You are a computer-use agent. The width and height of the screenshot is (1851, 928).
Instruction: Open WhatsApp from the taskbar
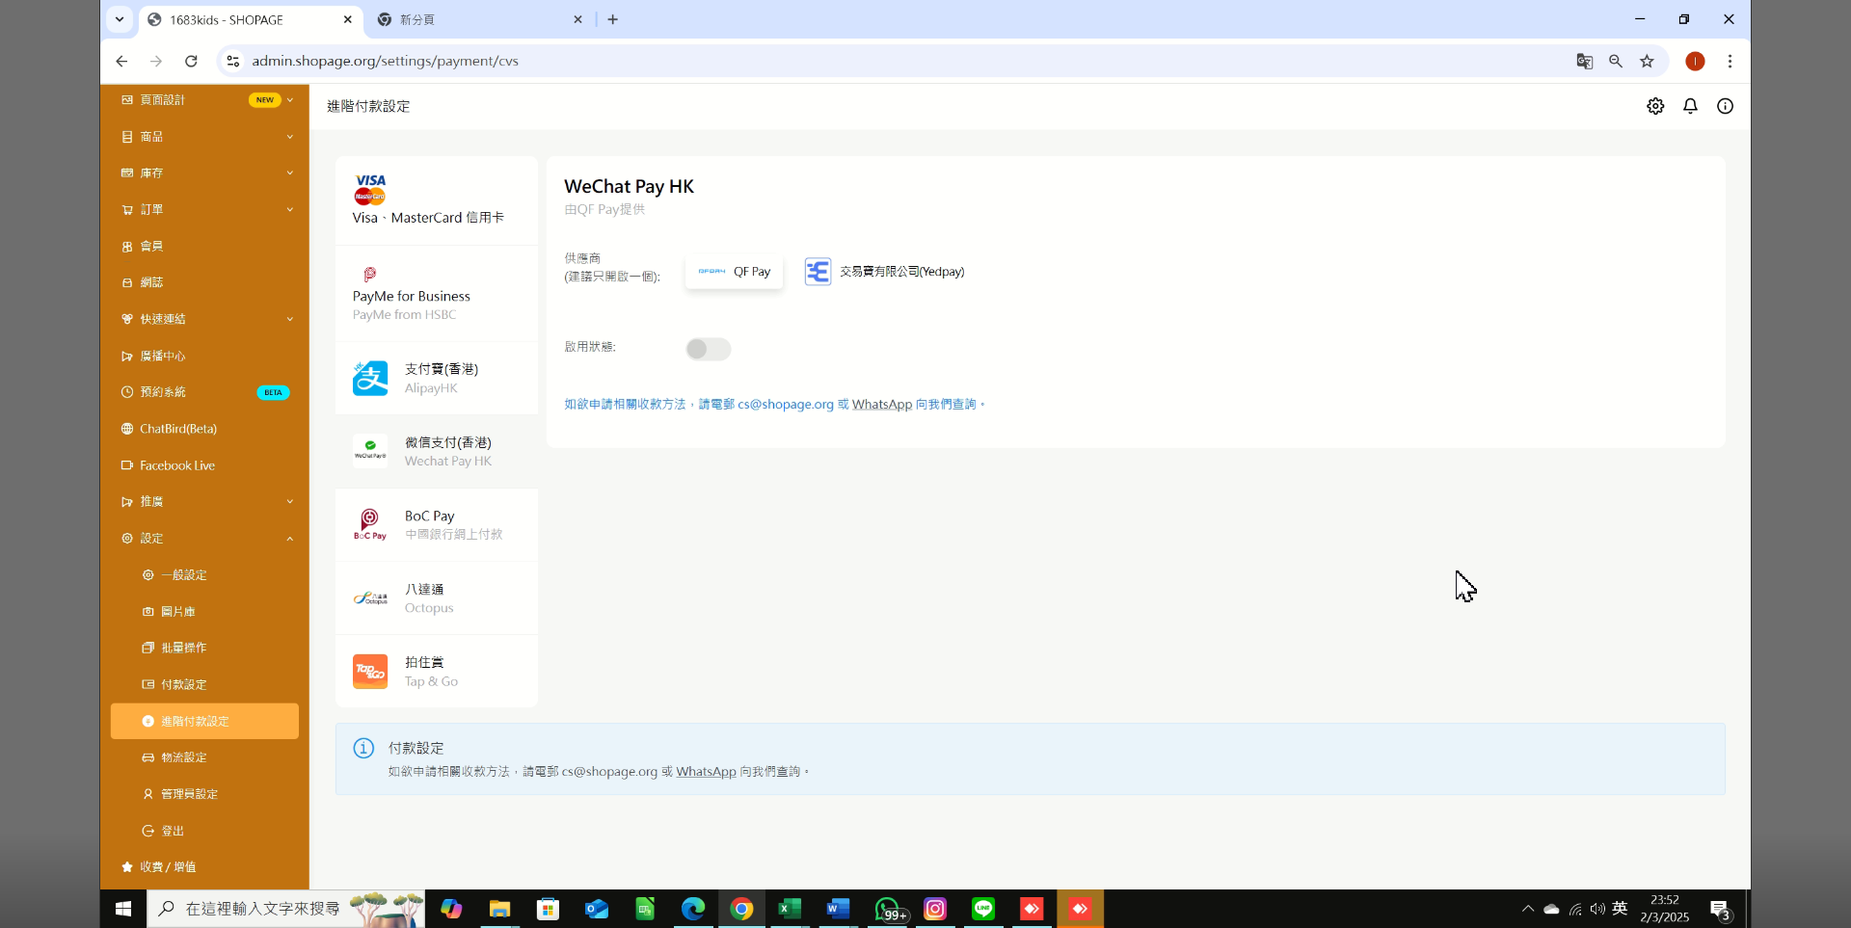[x=888, y=909]
